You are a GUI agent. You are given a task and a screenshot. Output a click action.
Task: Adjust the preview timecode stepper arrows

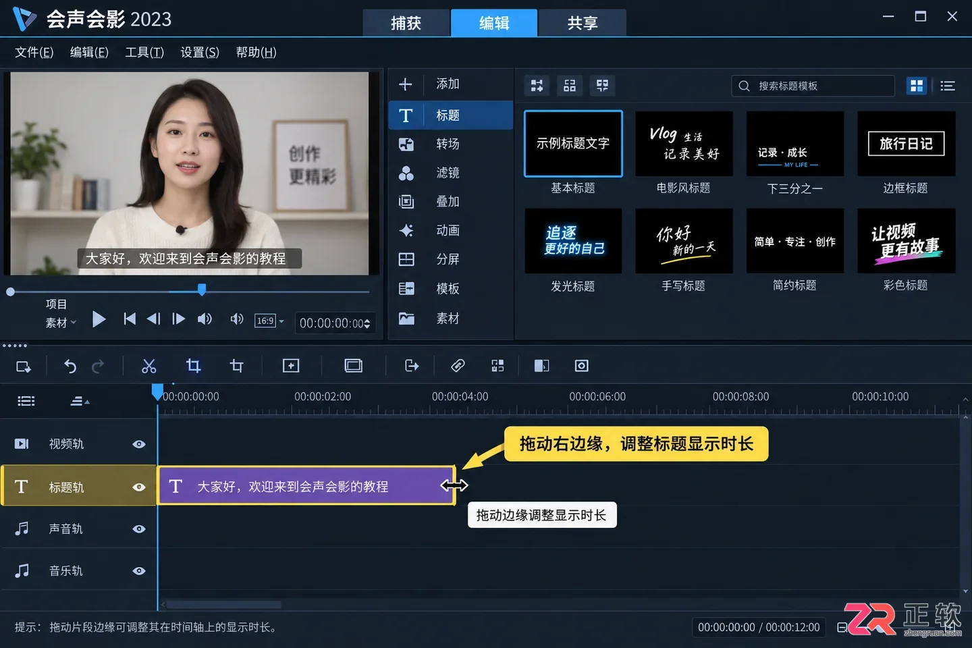(x=367, y=324)
